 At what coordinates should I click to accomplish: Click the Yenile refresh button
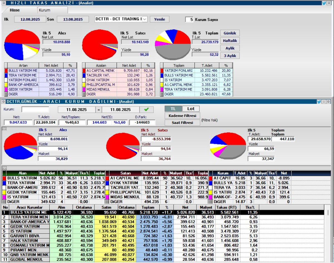pyautogui.click(x=159, y=19)
